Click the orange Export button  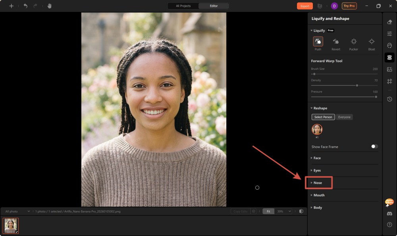pos(304,6)
